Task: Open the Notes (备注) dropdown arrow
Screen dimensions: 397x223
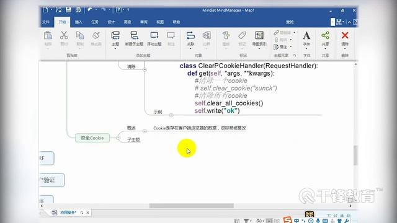Action: [x=291, y=47]
